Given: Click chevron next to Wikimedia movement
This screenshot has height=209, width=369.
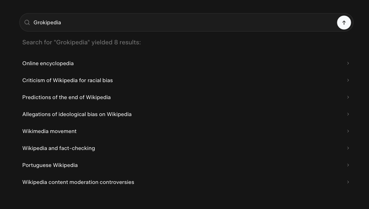Looking at the screenshot, I should pyautogui.click(x=348, y=131).
